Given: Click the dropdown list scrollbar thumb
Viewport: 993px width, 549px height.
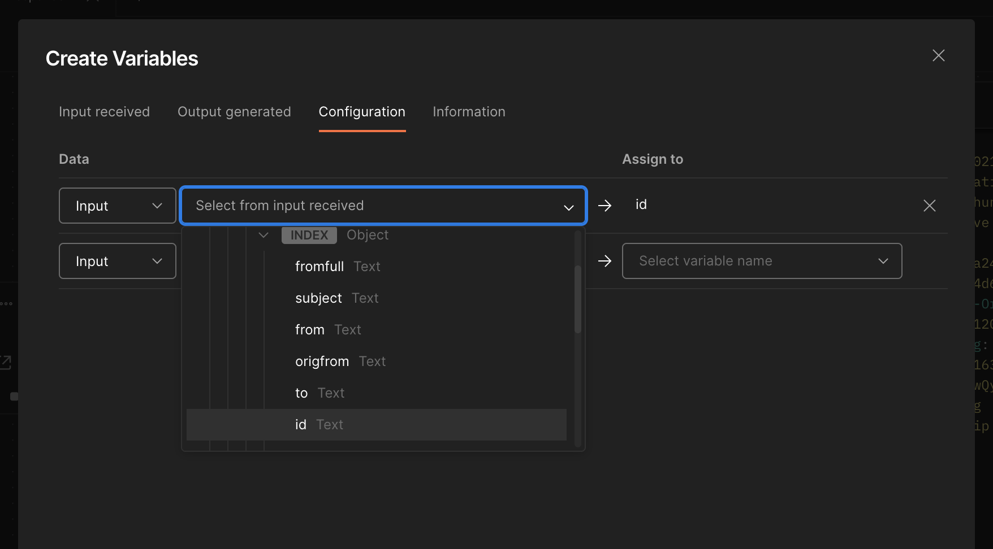Looking at the screenshot, I should 578,299.
